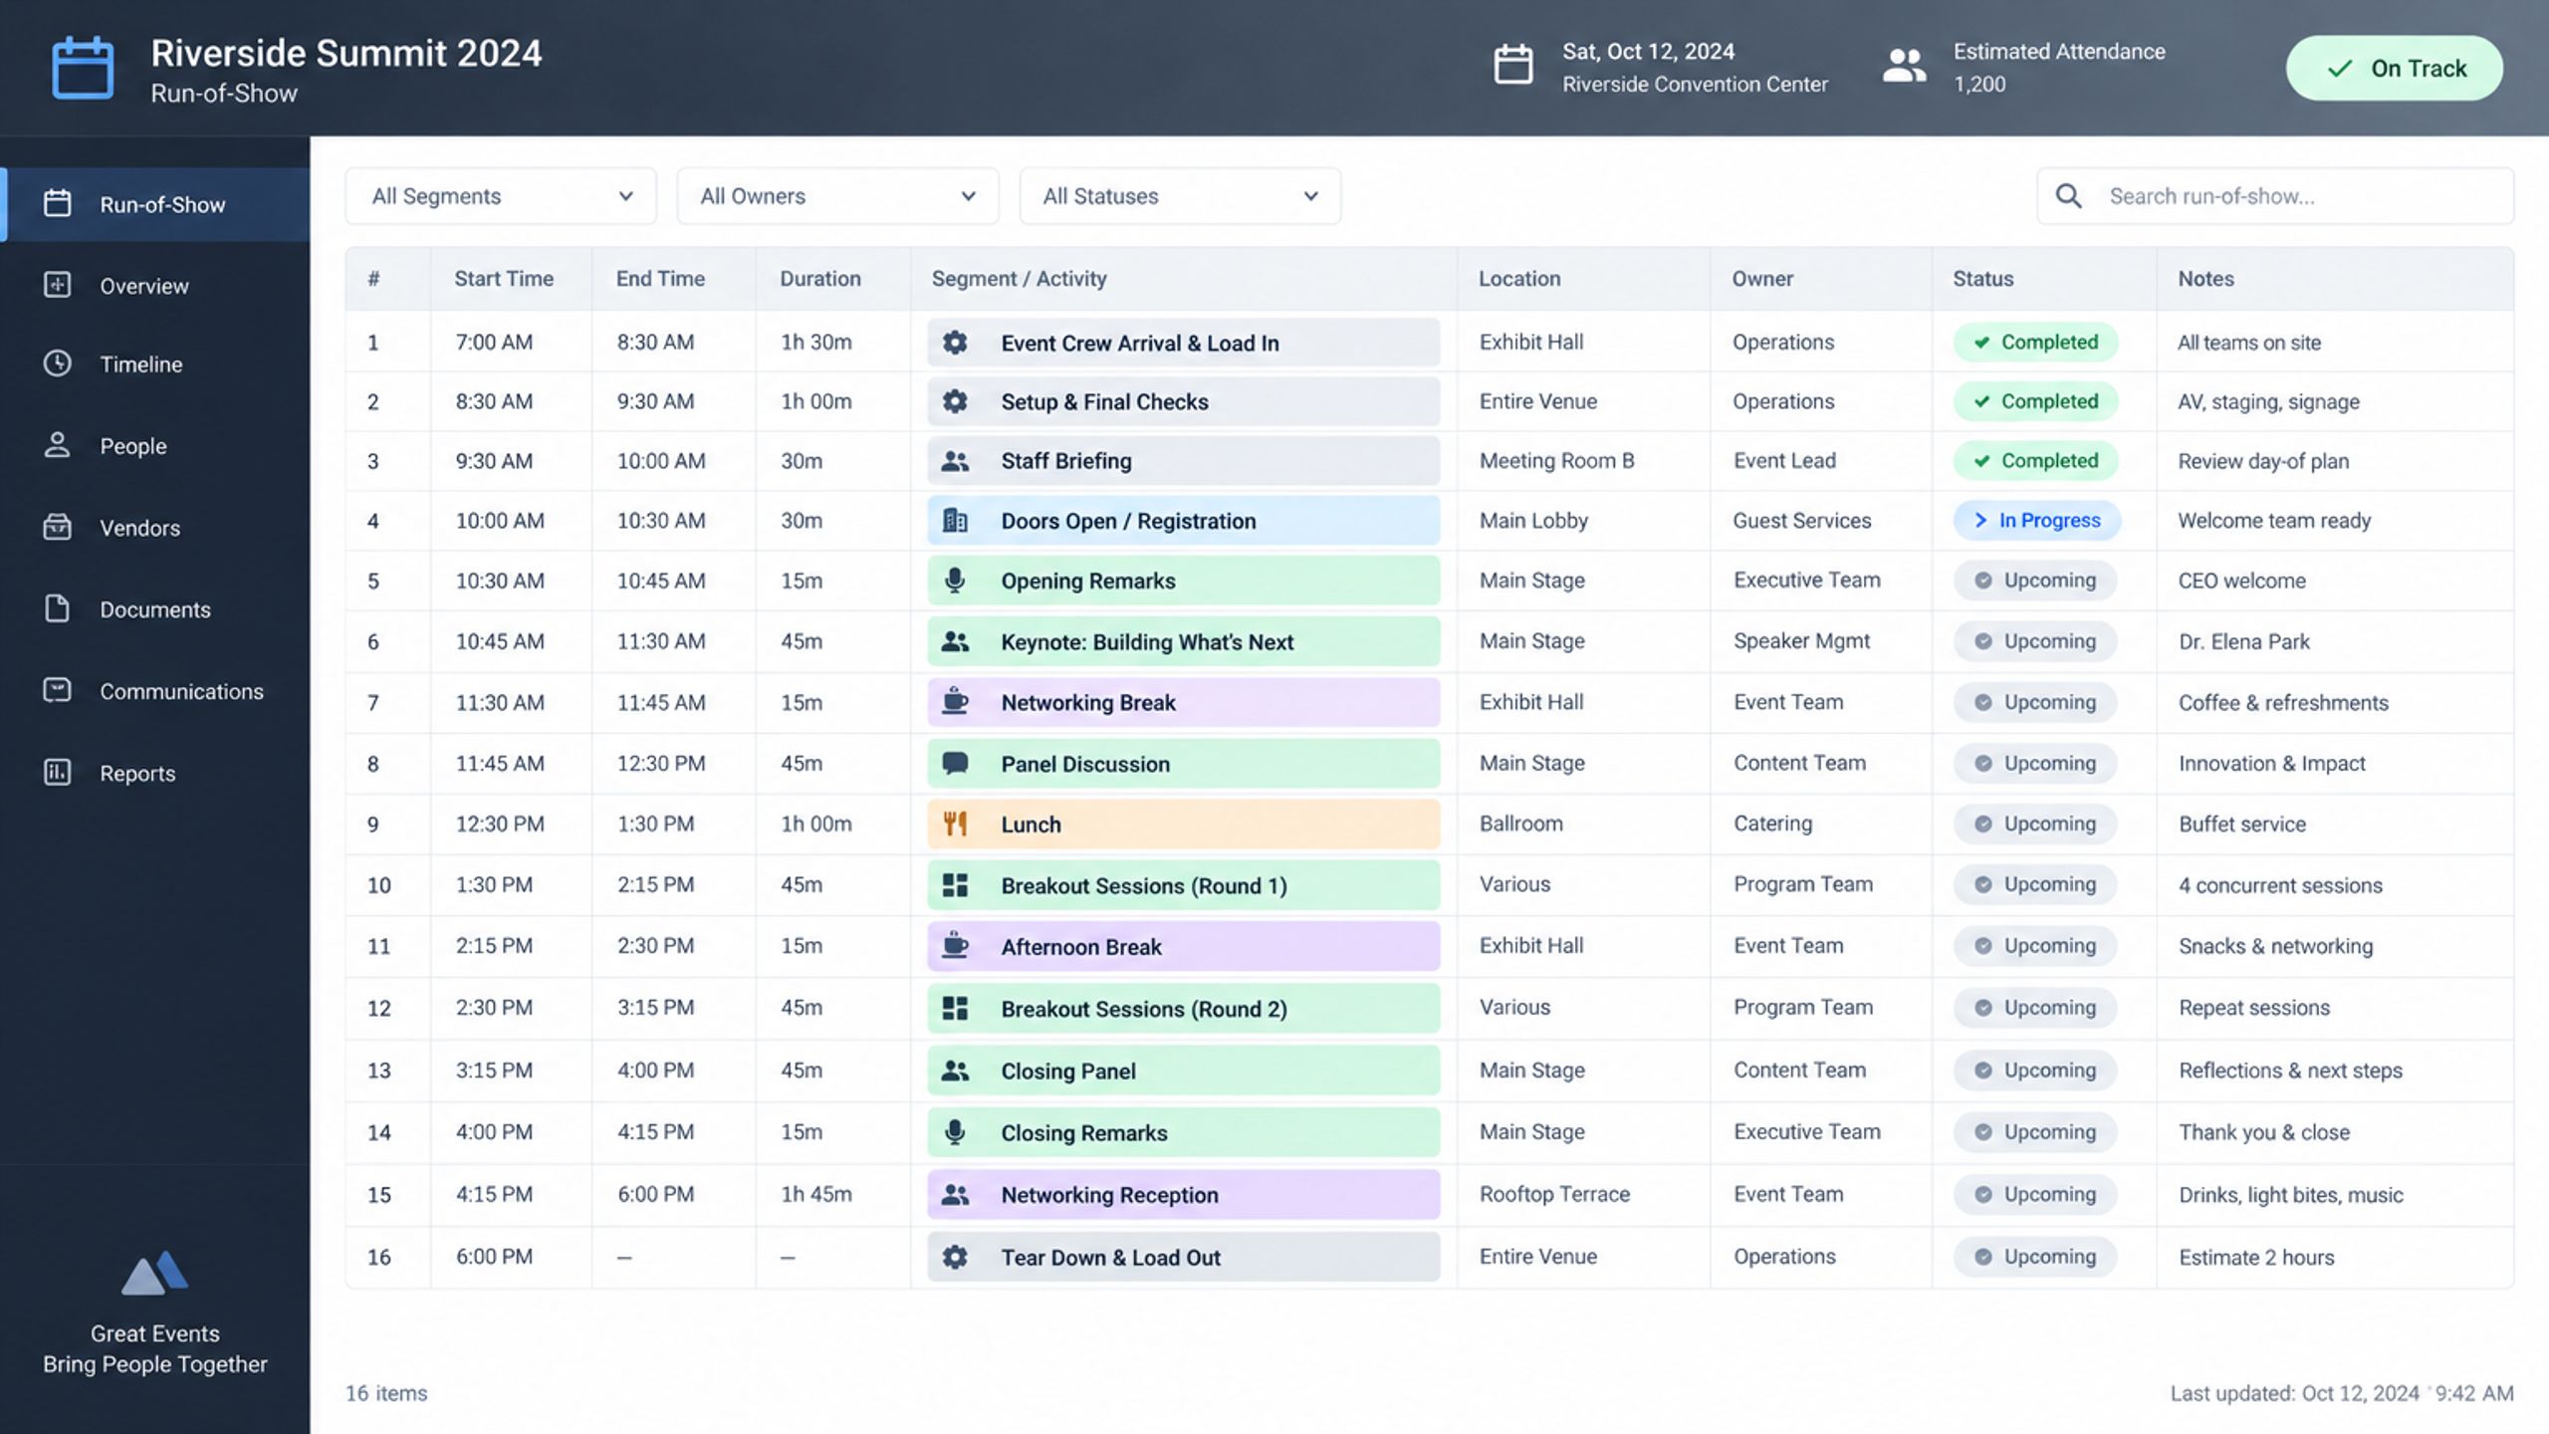Click the people icon on Networking Reception
Screen dimensions: 2549x1434
[955, 1195]
